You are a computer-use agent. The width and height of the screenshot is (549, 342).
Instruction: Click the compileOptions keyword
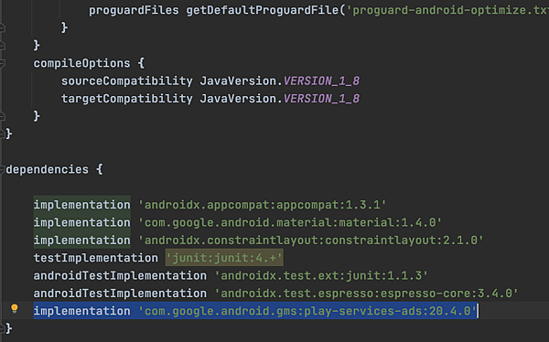click(81, 63)
